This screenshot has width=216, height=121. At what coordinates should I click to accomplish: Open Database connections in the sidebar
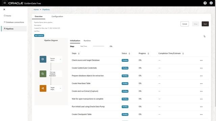click(14, 22)
